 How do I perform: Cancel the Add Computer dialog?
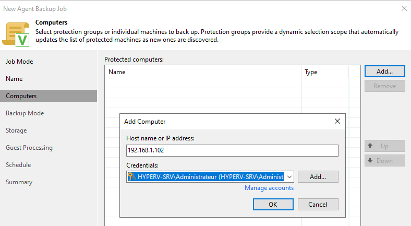(x=318, y=204)
